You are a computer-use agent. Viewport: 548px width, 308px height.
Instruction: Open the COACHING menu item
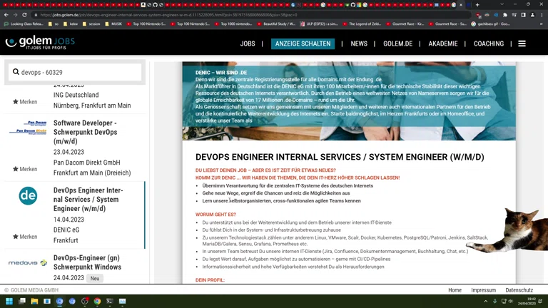click(x=489, y=43)
